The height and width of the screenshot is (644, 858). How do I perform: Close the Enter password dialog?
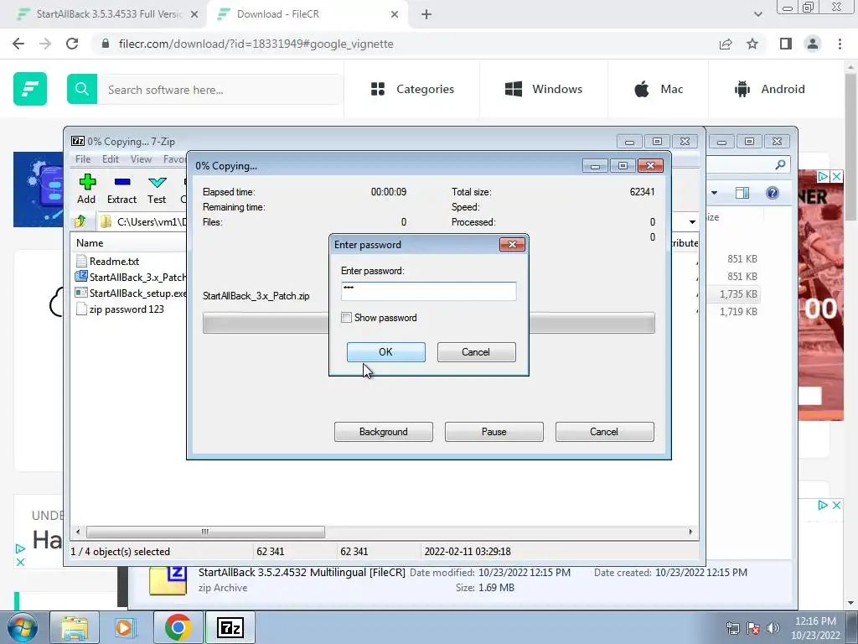pos(512,244)
